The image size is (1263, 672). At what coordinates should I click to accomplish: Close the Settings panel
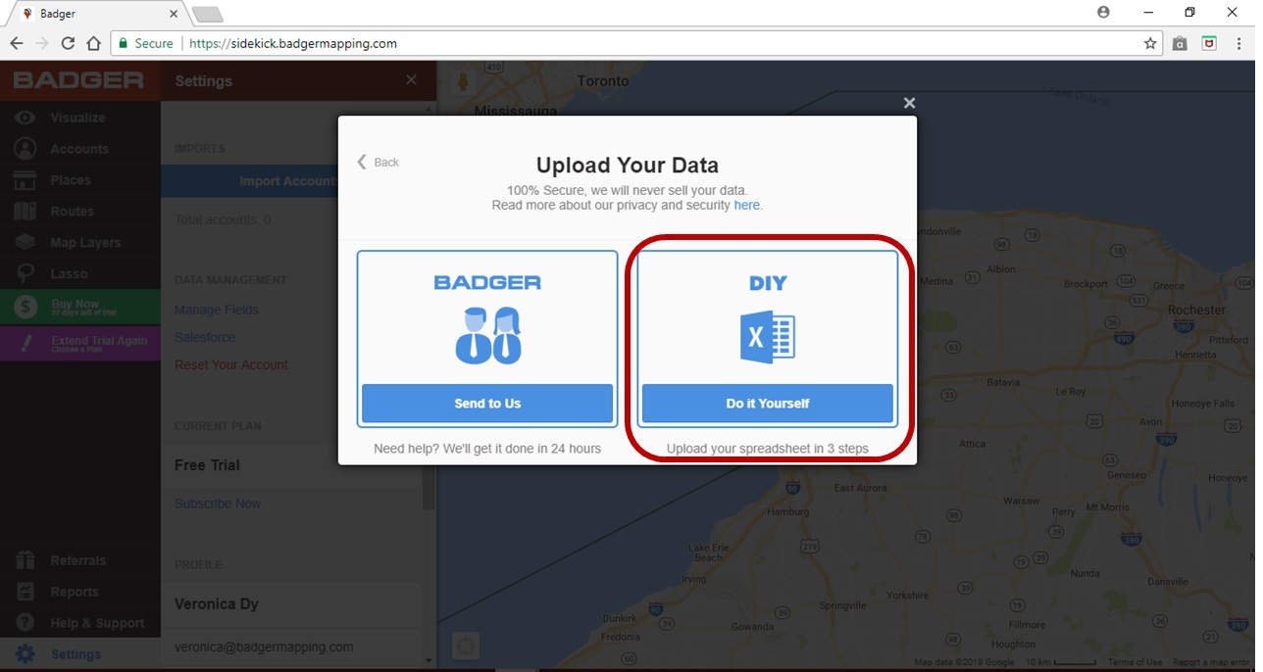tap(411, 80)
